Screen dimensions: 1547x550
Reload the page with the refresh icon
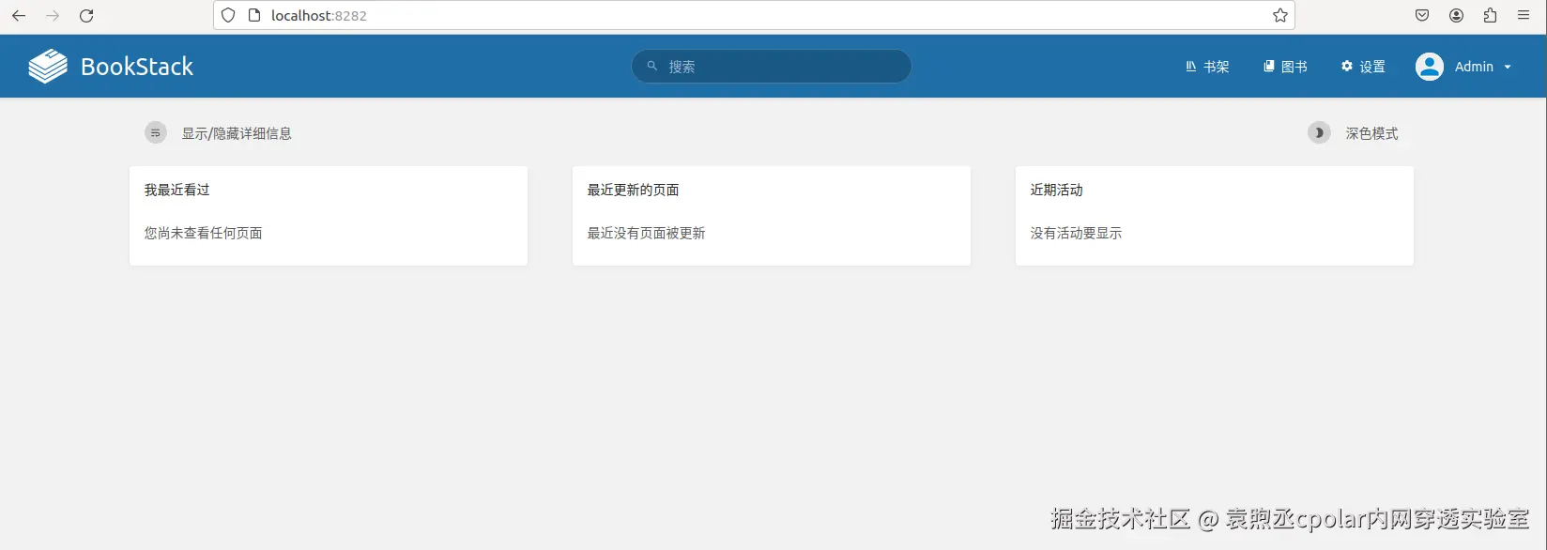point(86,16)
